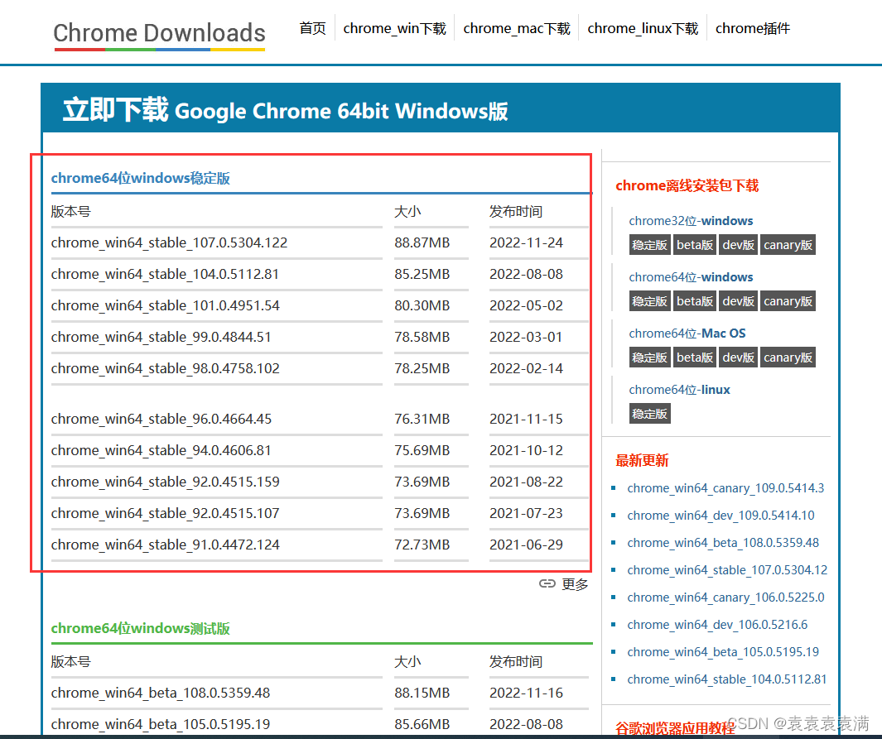Open the chrome_win下载 nav item
Image resolution: width=882 pixels, height=739 pixels.
tap(394, 28)
